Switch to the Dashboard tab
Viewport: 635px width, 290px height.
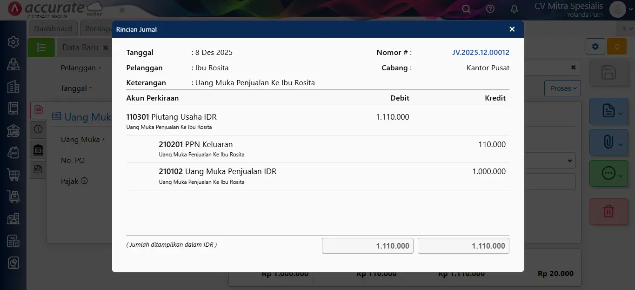[53, 29]
